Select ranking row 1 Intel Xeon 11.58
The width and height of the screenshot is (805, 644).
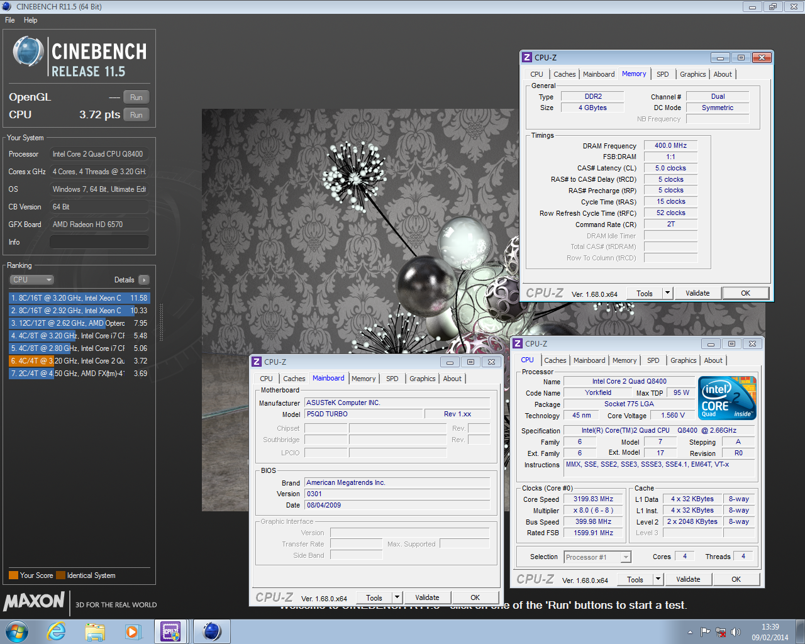tap(79, 298)
